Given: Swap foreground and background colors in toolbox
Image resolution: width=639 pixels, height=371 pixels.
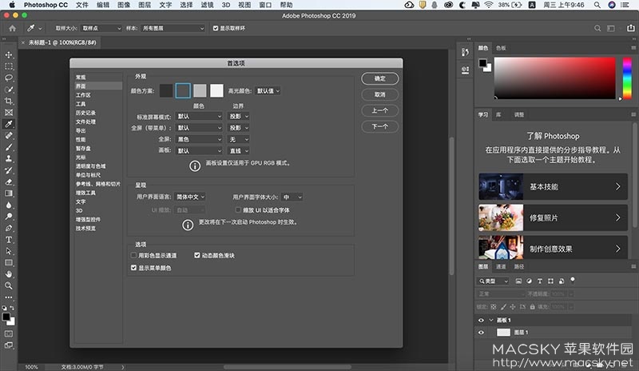Looking at the screenshot, I should pyautogui.click(x=12, y=308).
